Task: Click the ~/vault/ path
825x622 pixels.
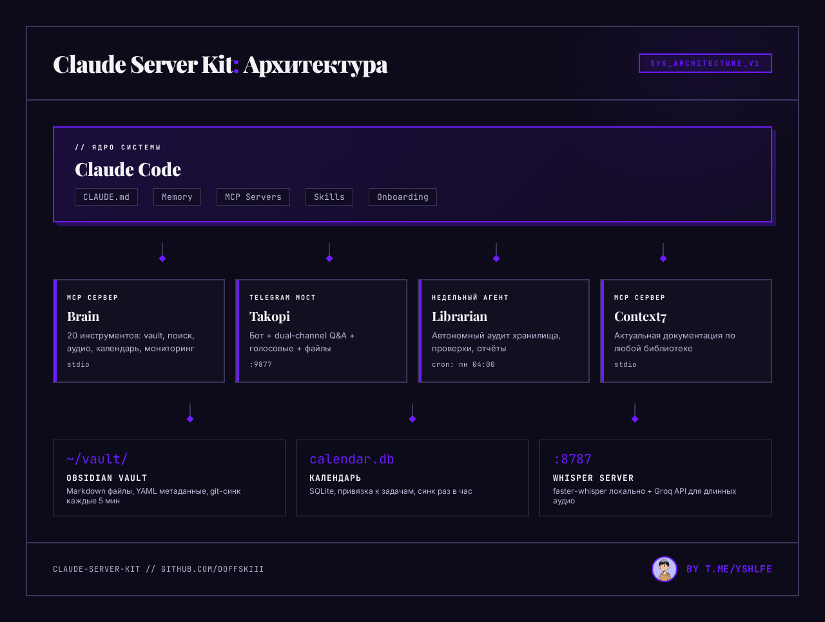Action: [x=97, y=459]
